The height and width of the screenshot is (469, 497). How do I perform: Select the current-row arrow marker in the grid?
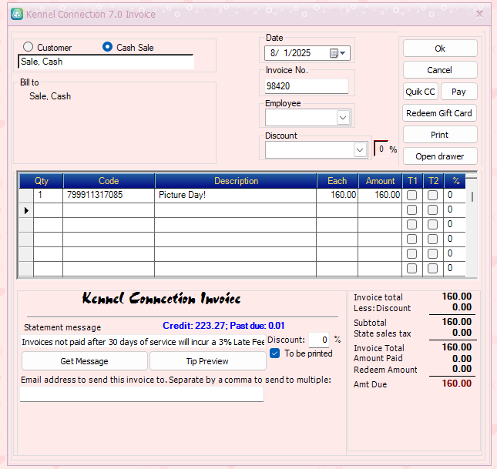click(x=26, y=210)
